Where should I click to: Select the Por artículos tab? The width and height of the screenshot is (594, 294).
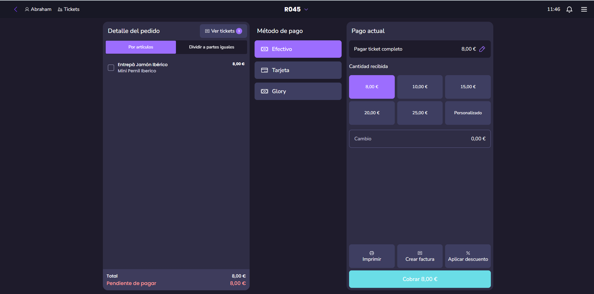pos(141,47)
